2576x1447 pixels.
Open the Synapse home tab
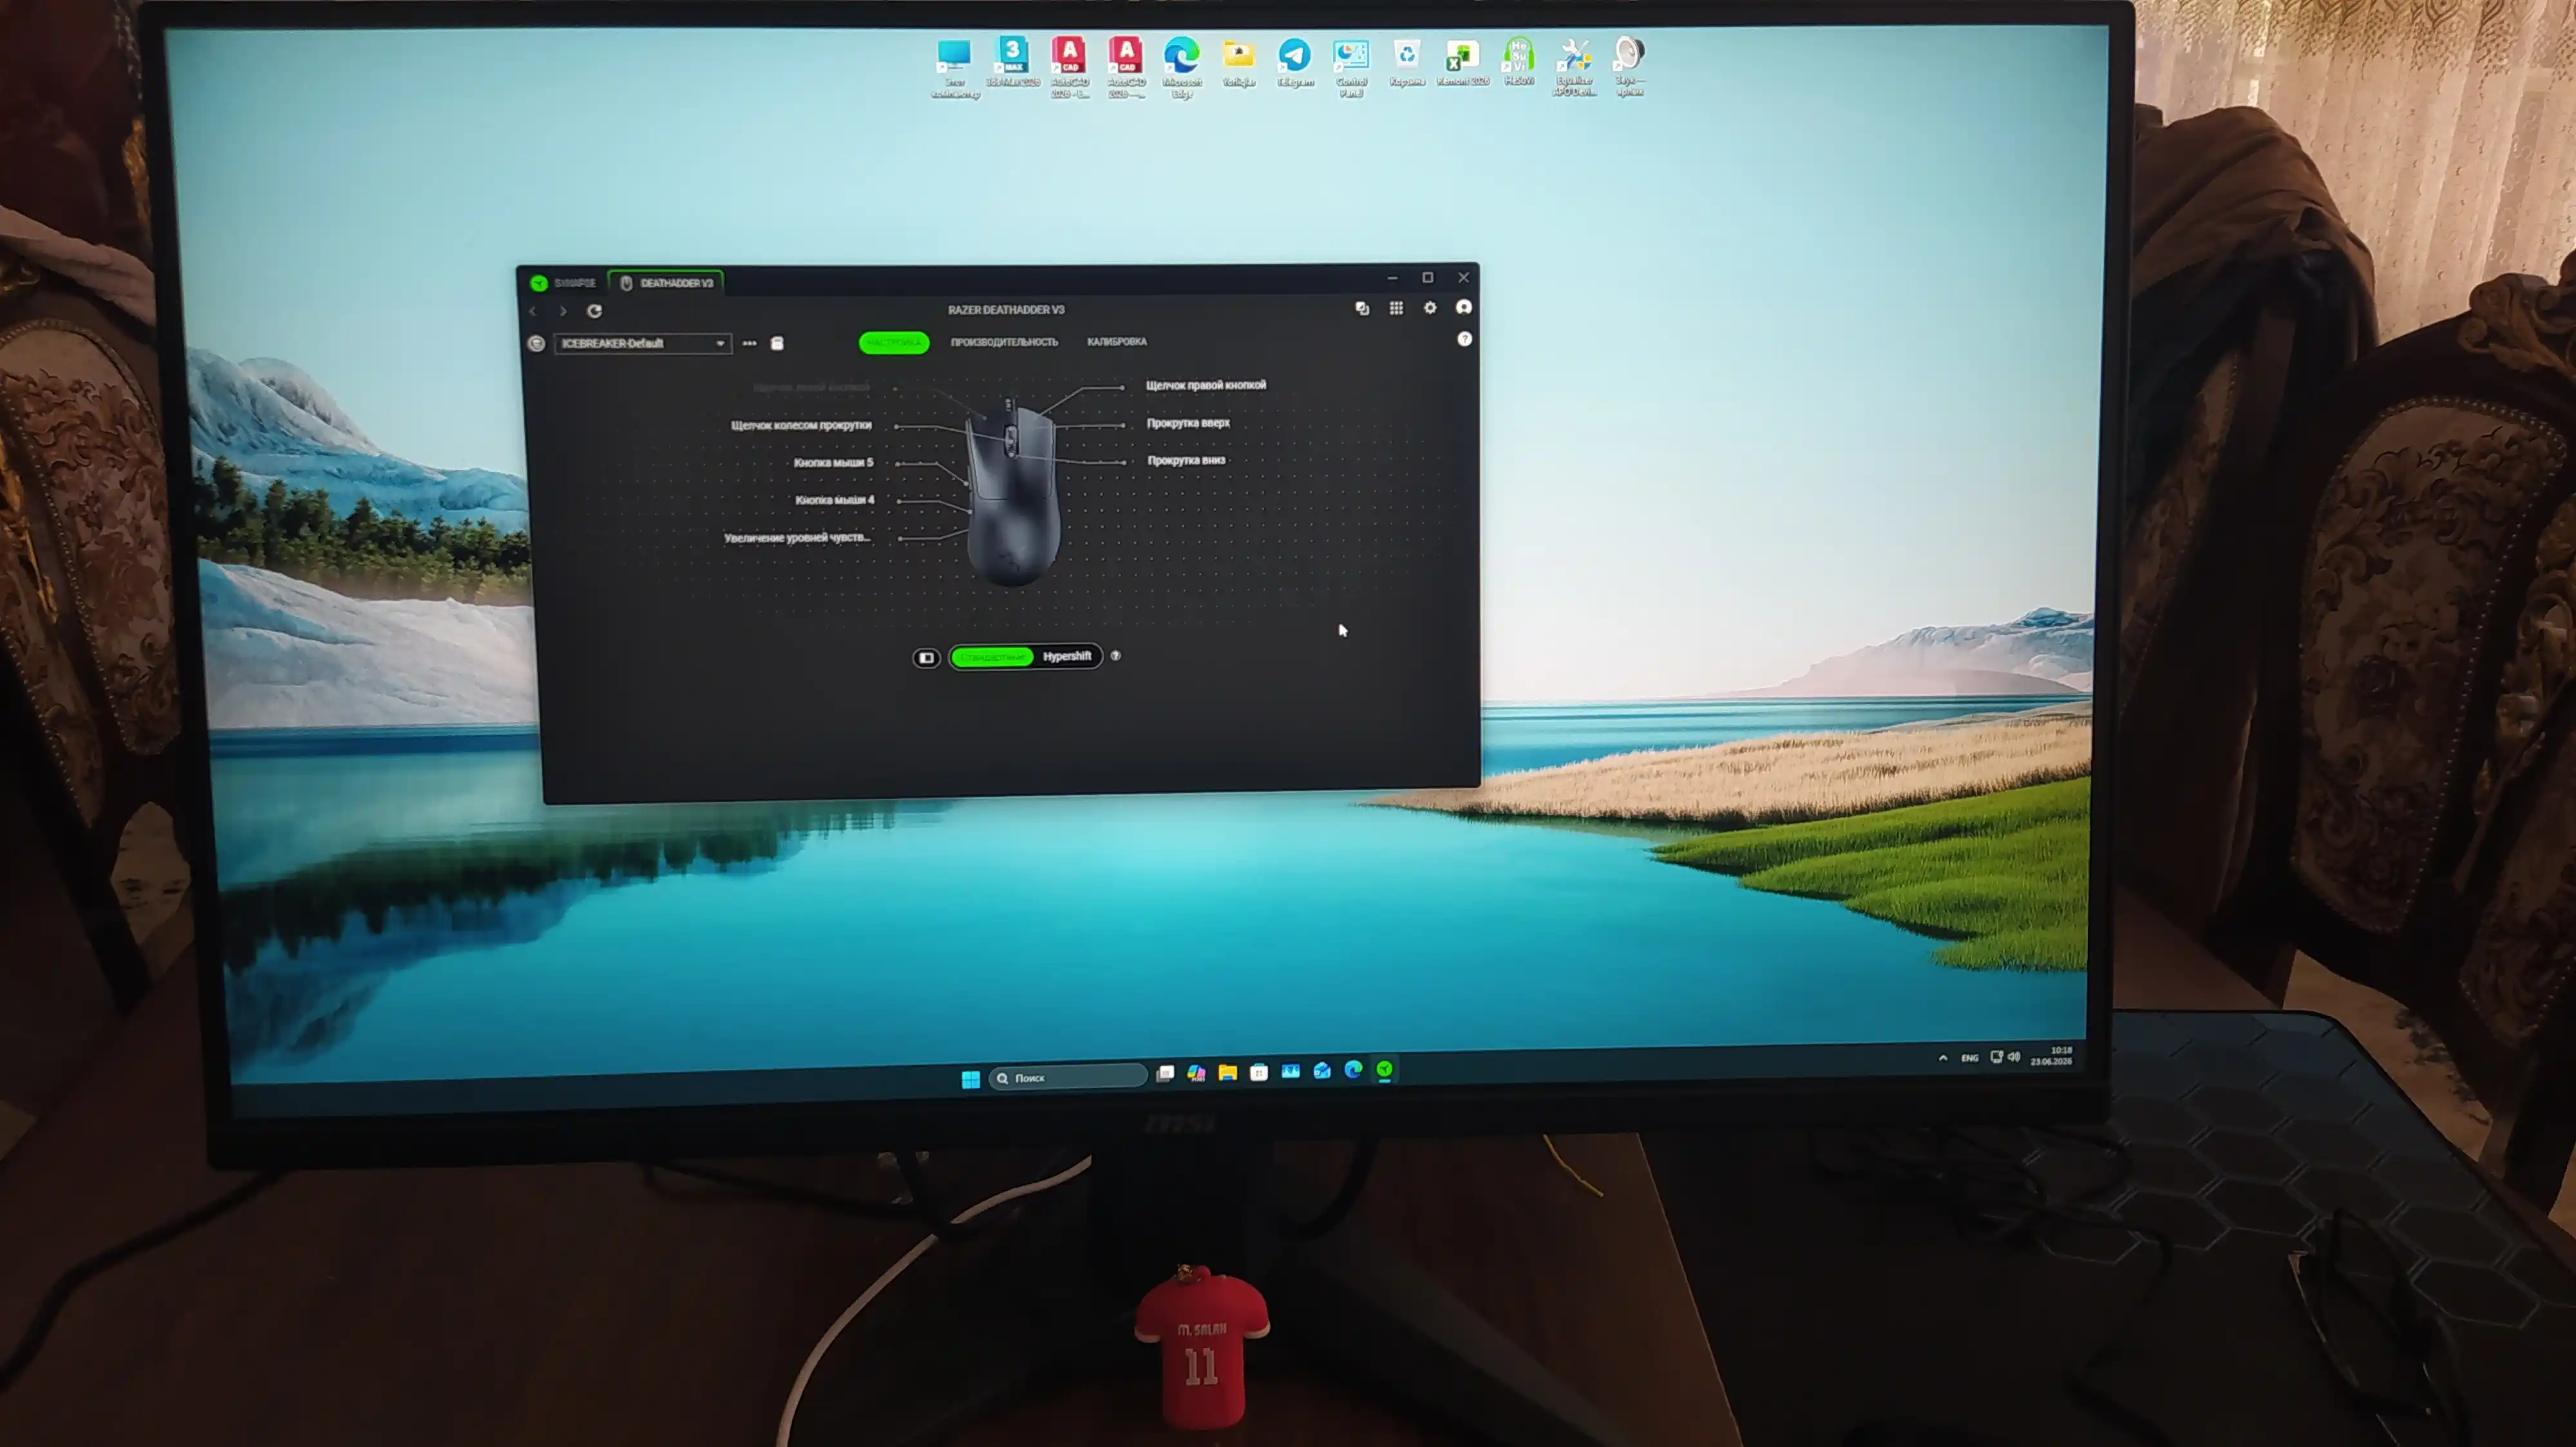pos(563,283)
